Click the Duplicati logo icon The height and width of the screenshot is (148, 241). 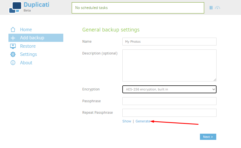(x=15, y=7)
